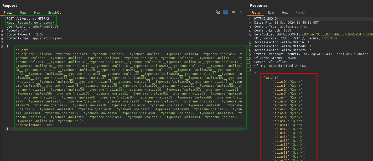Click the "query": key in request body
This screenshot has height=161, width=373.
pyautogui.click(x=23, y=50)
